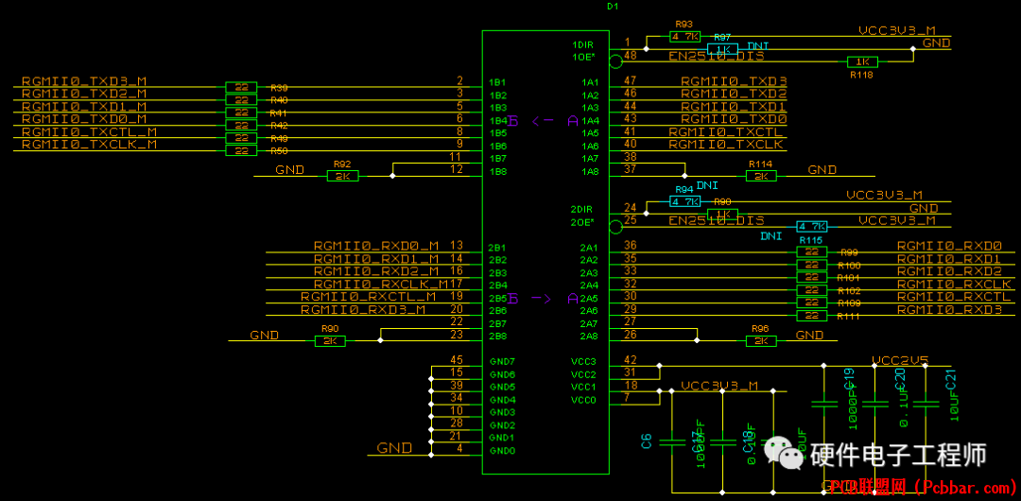
Task: Click the VCC0 pin name
Action: [x=584, y=400]
